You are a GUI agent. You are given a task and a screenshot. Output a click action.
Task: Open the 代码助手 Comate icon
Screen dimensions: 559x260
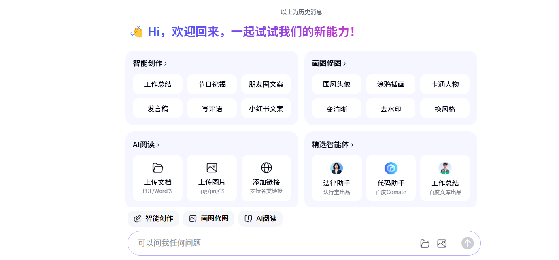point(391,168)
